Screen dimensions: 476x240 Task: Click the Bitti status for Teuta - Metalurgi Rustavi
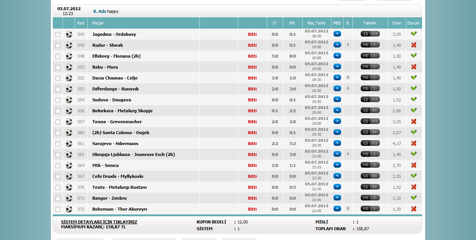click(252, 187)
